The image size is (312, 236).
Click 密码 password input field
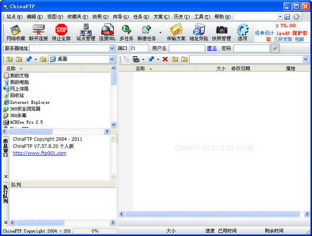click(x=252, y=48)
